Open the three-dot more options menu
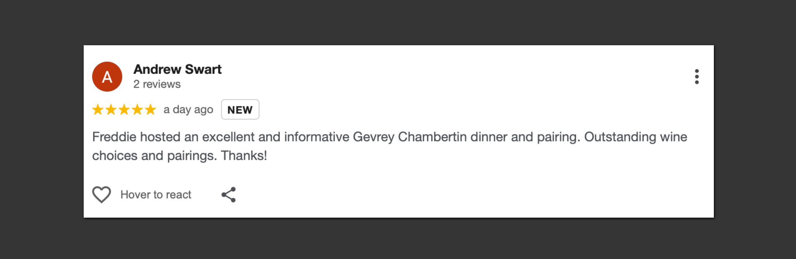 coord(696,77)
